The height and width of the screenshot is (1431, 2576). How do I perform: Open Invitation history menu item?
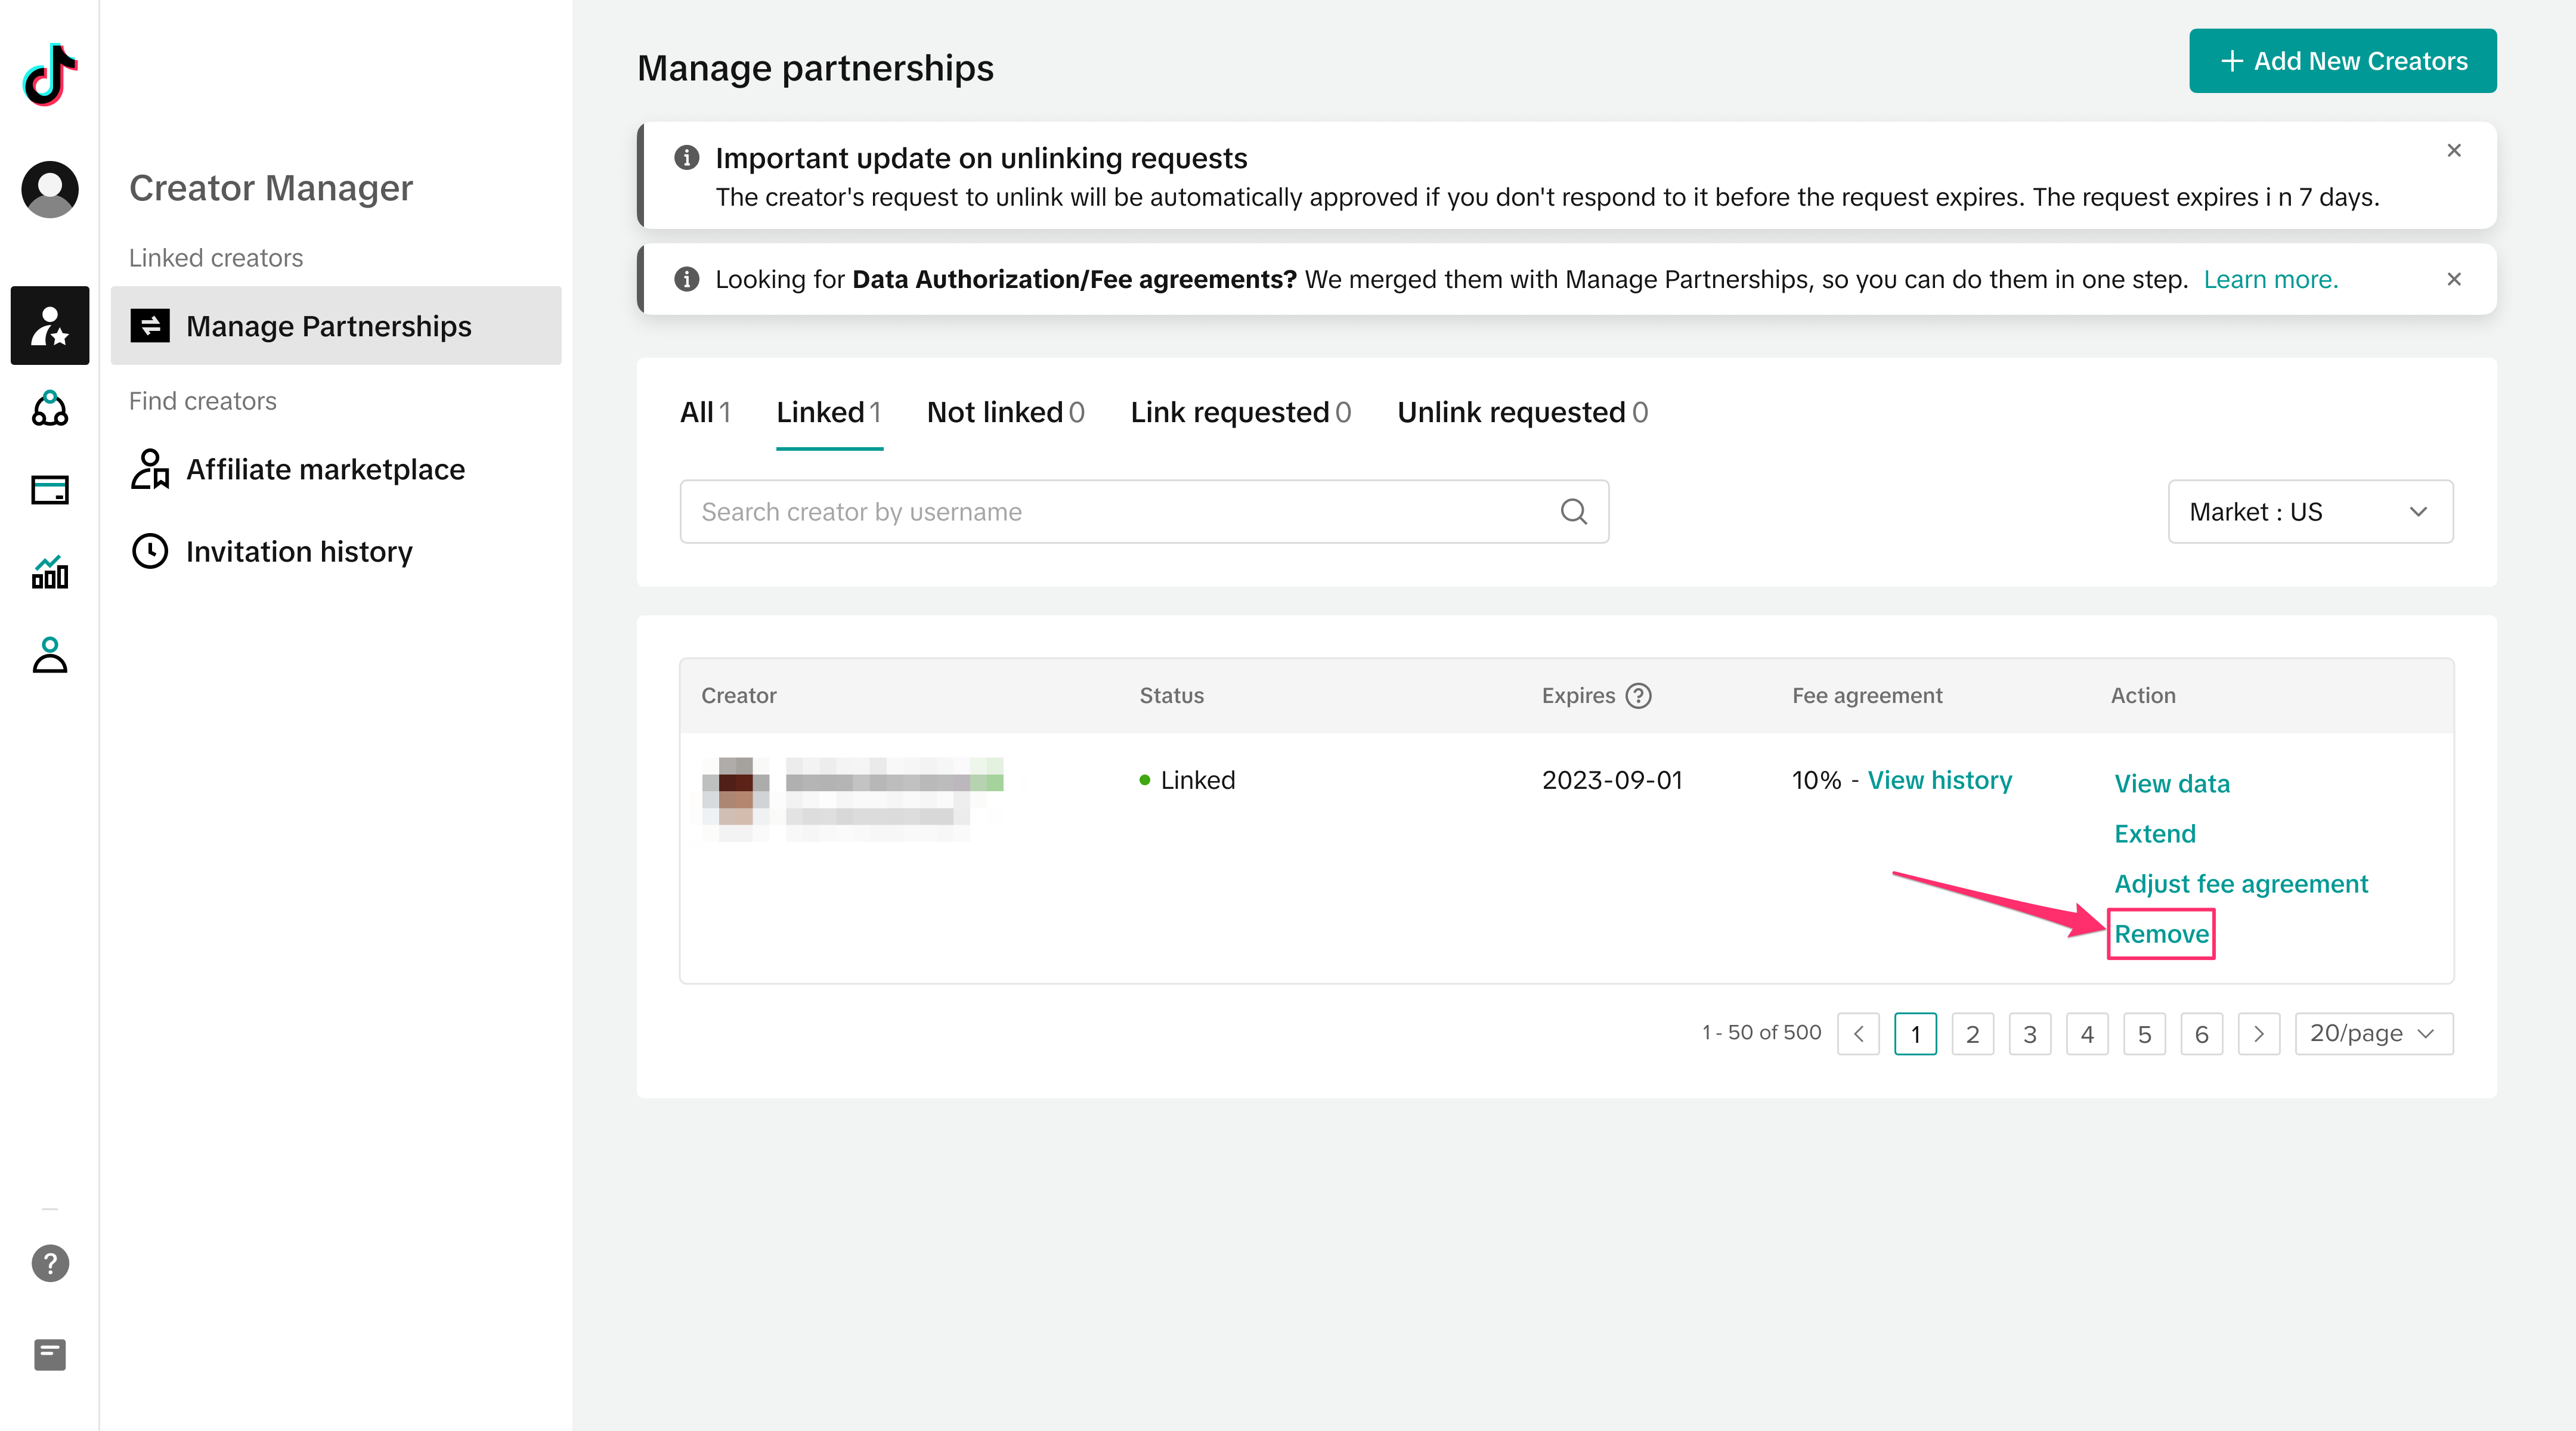pyautogui.click(x=298, y=551)
